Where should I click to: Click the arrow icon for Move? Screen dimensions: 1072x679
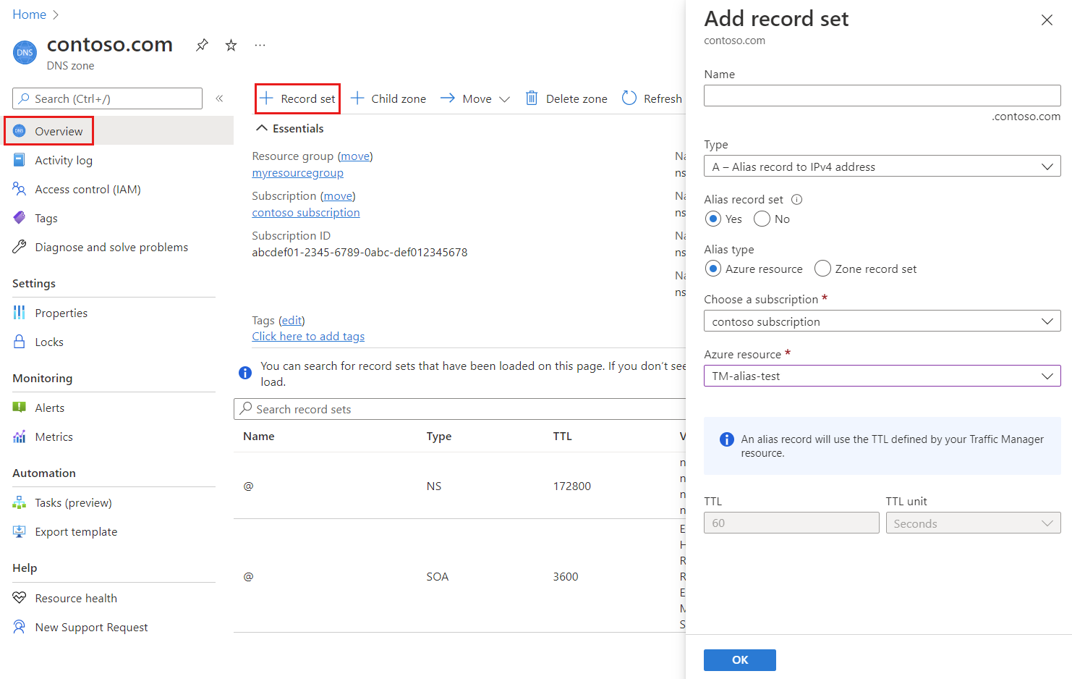pos(448,98)
